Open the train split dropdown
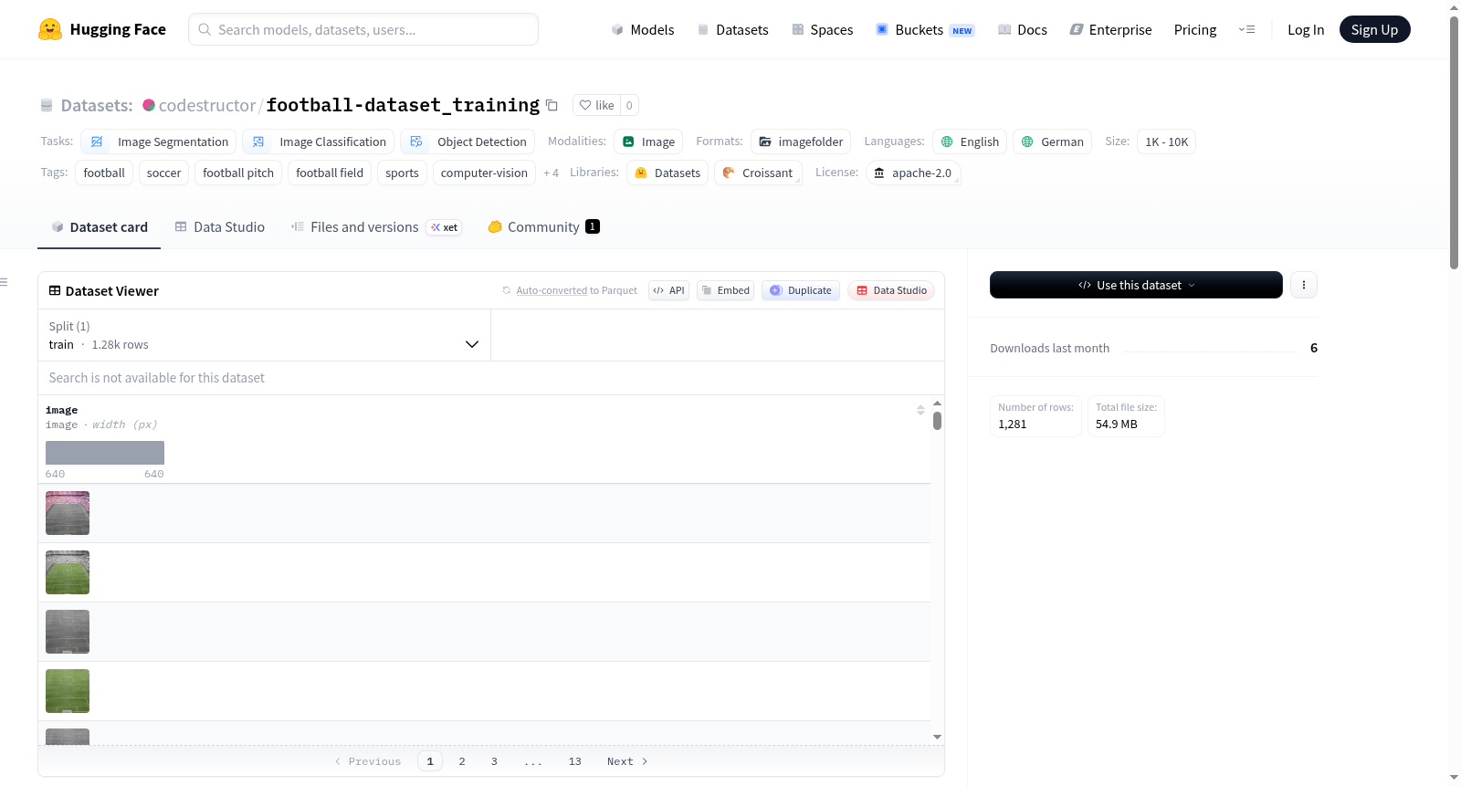 264,335
